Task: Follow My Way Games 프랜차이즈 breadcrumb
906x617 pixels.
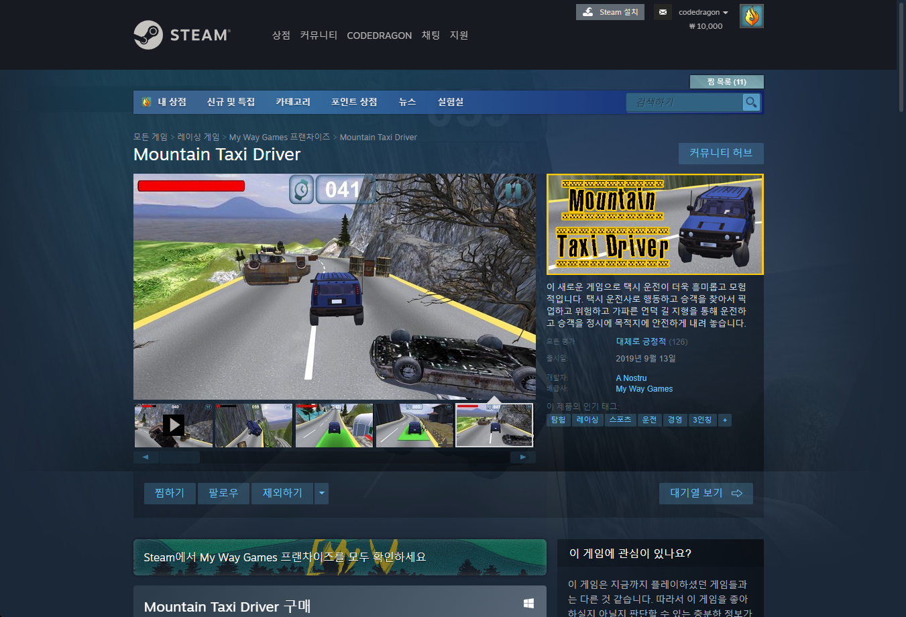Action: click(280, 137)
